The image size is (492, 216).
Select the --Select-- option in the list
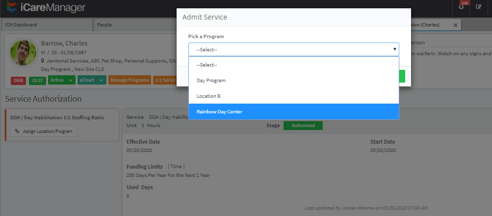pos(294,65)
